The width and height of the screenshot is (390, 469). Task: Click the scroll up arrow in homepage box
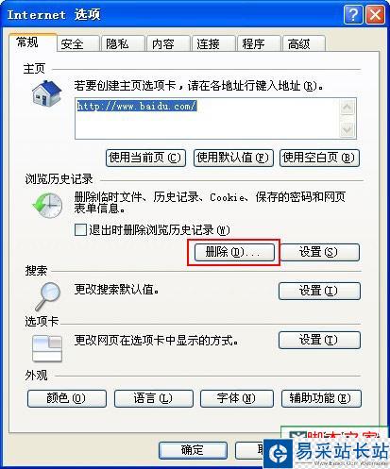click(348, 108)
